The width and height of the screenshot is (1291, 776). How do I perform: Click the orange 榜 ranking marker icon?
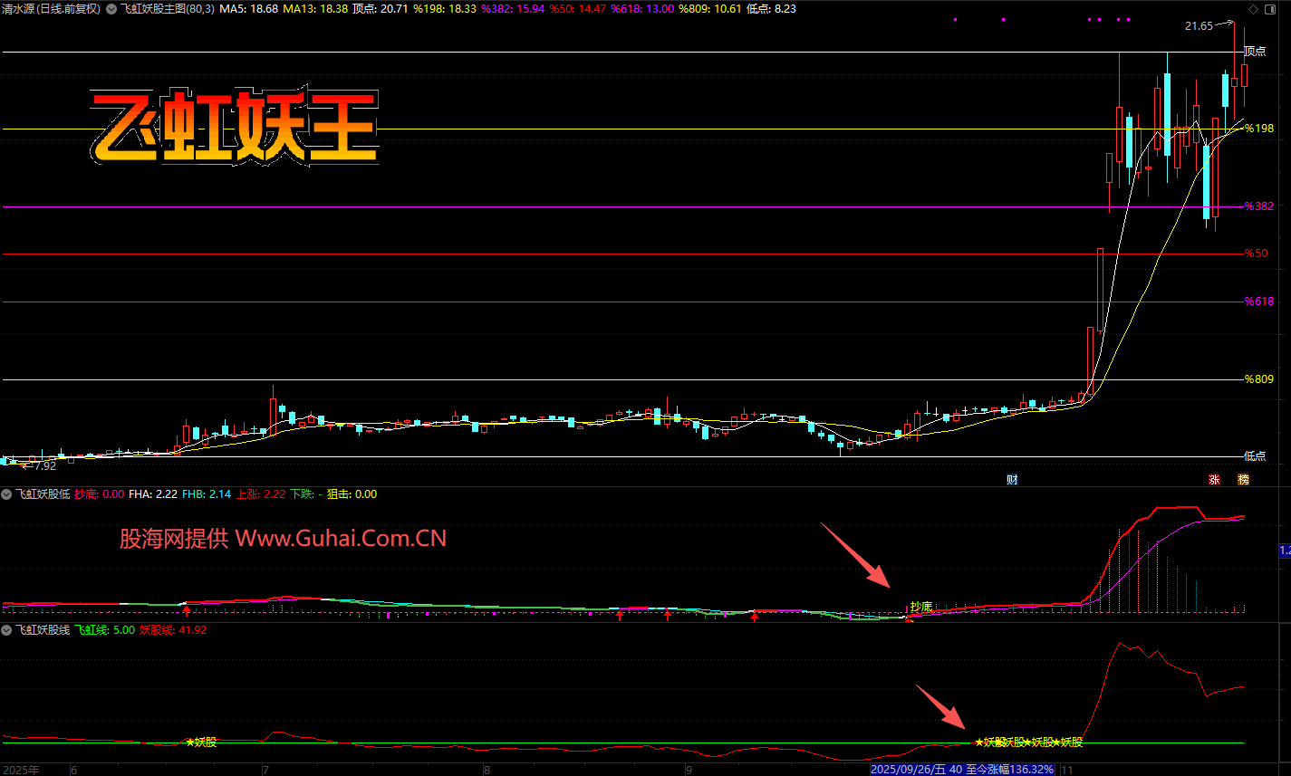(x=1243, y=480)
